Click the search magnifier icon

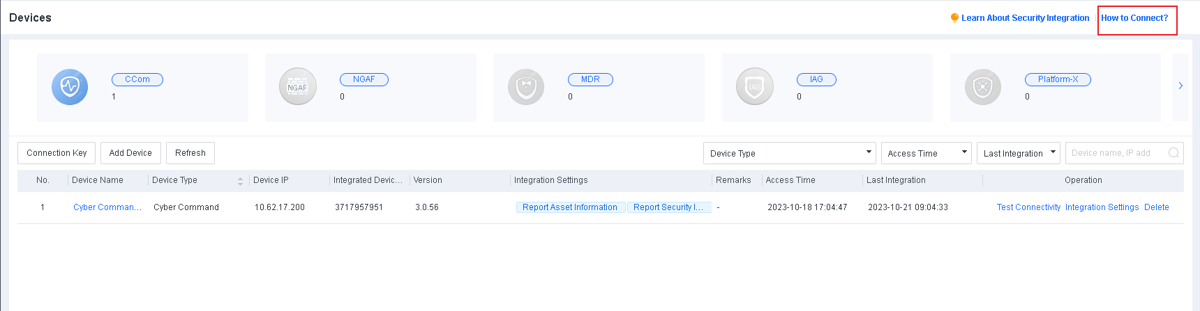(x=1173, y=153)
